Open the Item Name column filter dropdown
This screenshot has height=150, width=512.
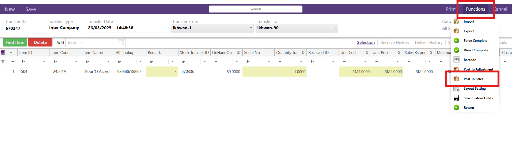pos(108,61)
